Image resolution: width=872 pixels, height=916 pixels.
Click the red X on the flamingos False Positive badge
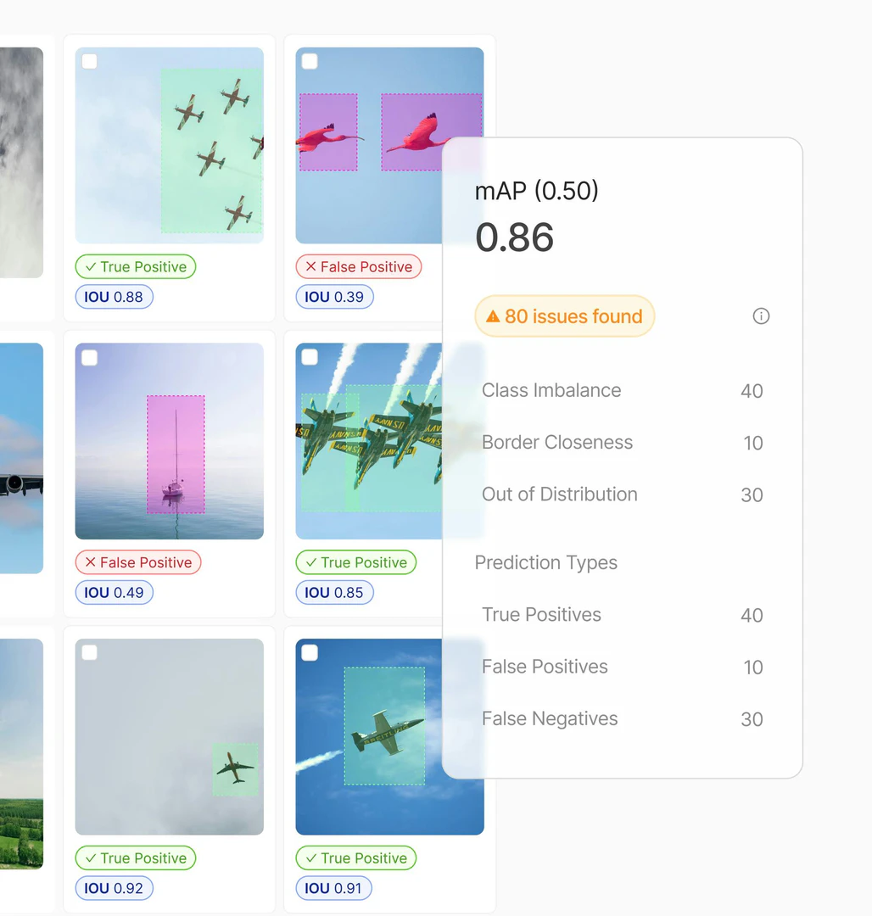(x=309, y=266)
